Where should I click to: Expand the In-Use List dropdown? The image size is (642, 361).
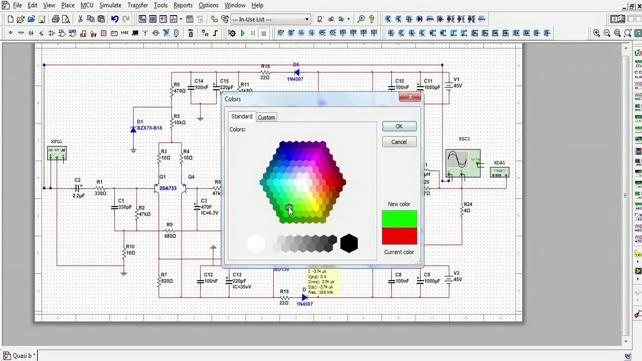307,19
